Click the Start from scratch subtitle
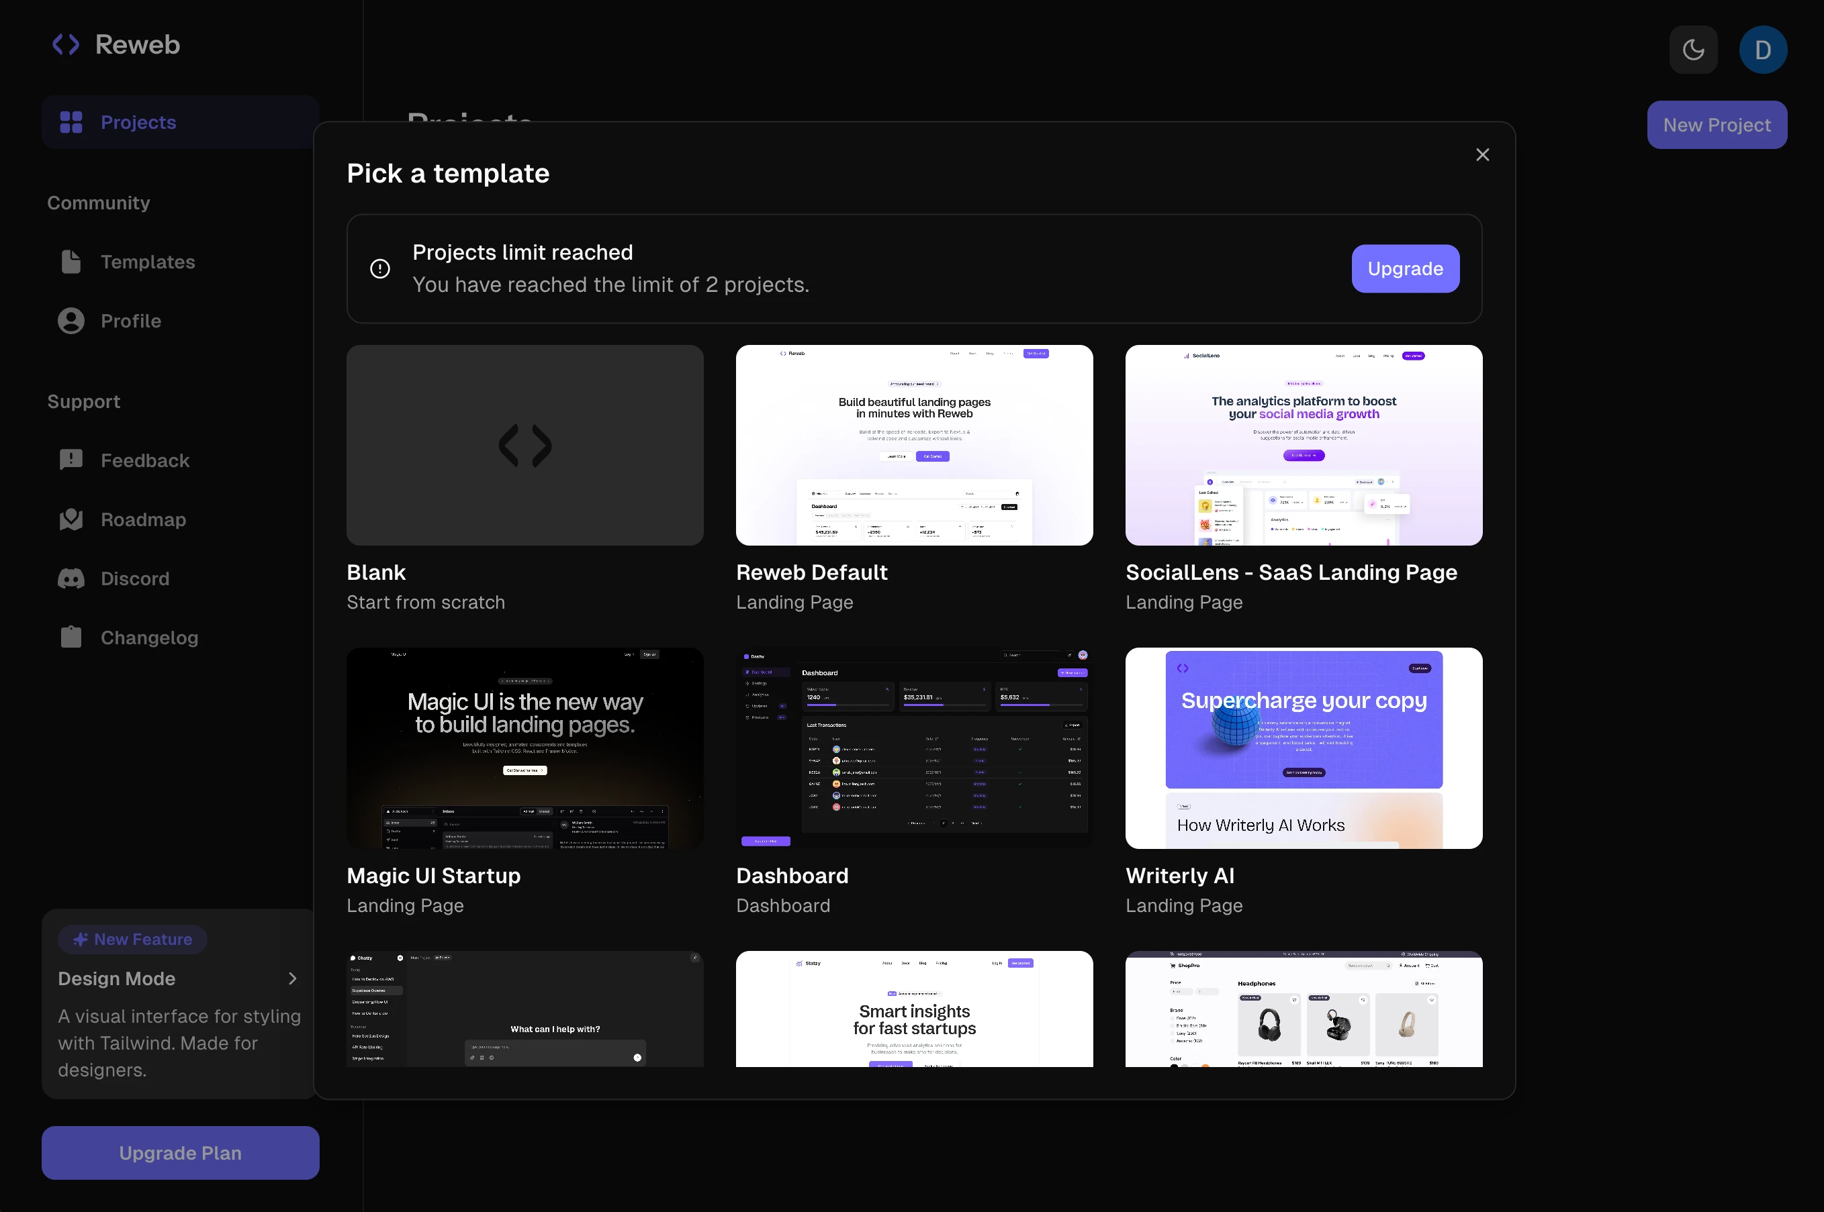The image size is (1824, 1212). pos(426,603)
